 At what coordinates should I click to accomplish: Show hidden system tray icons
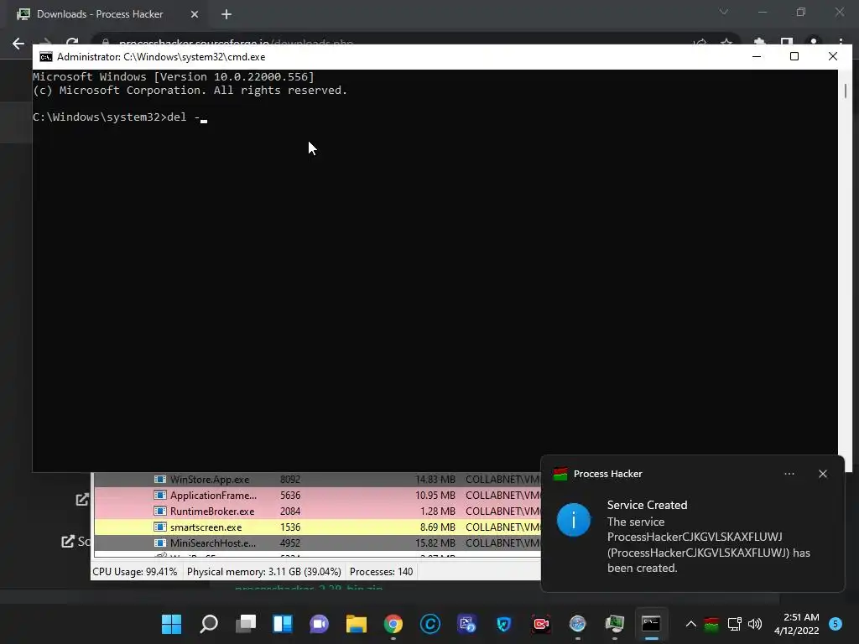pos(691,624)
